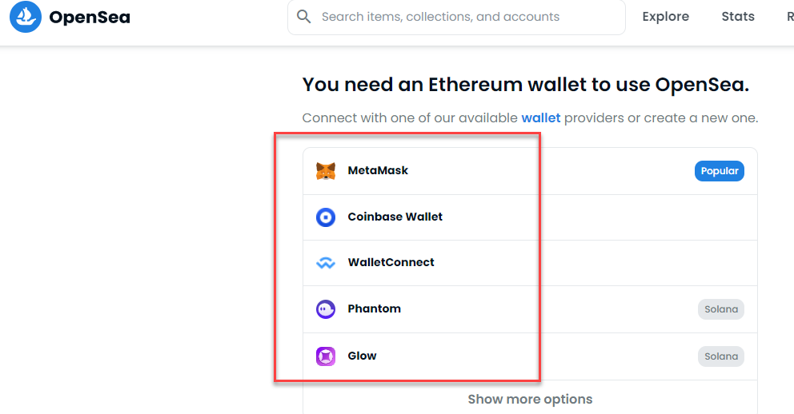794x414 pixels.
Task: Choose the Glow wallet name
Action: [362, 356]
